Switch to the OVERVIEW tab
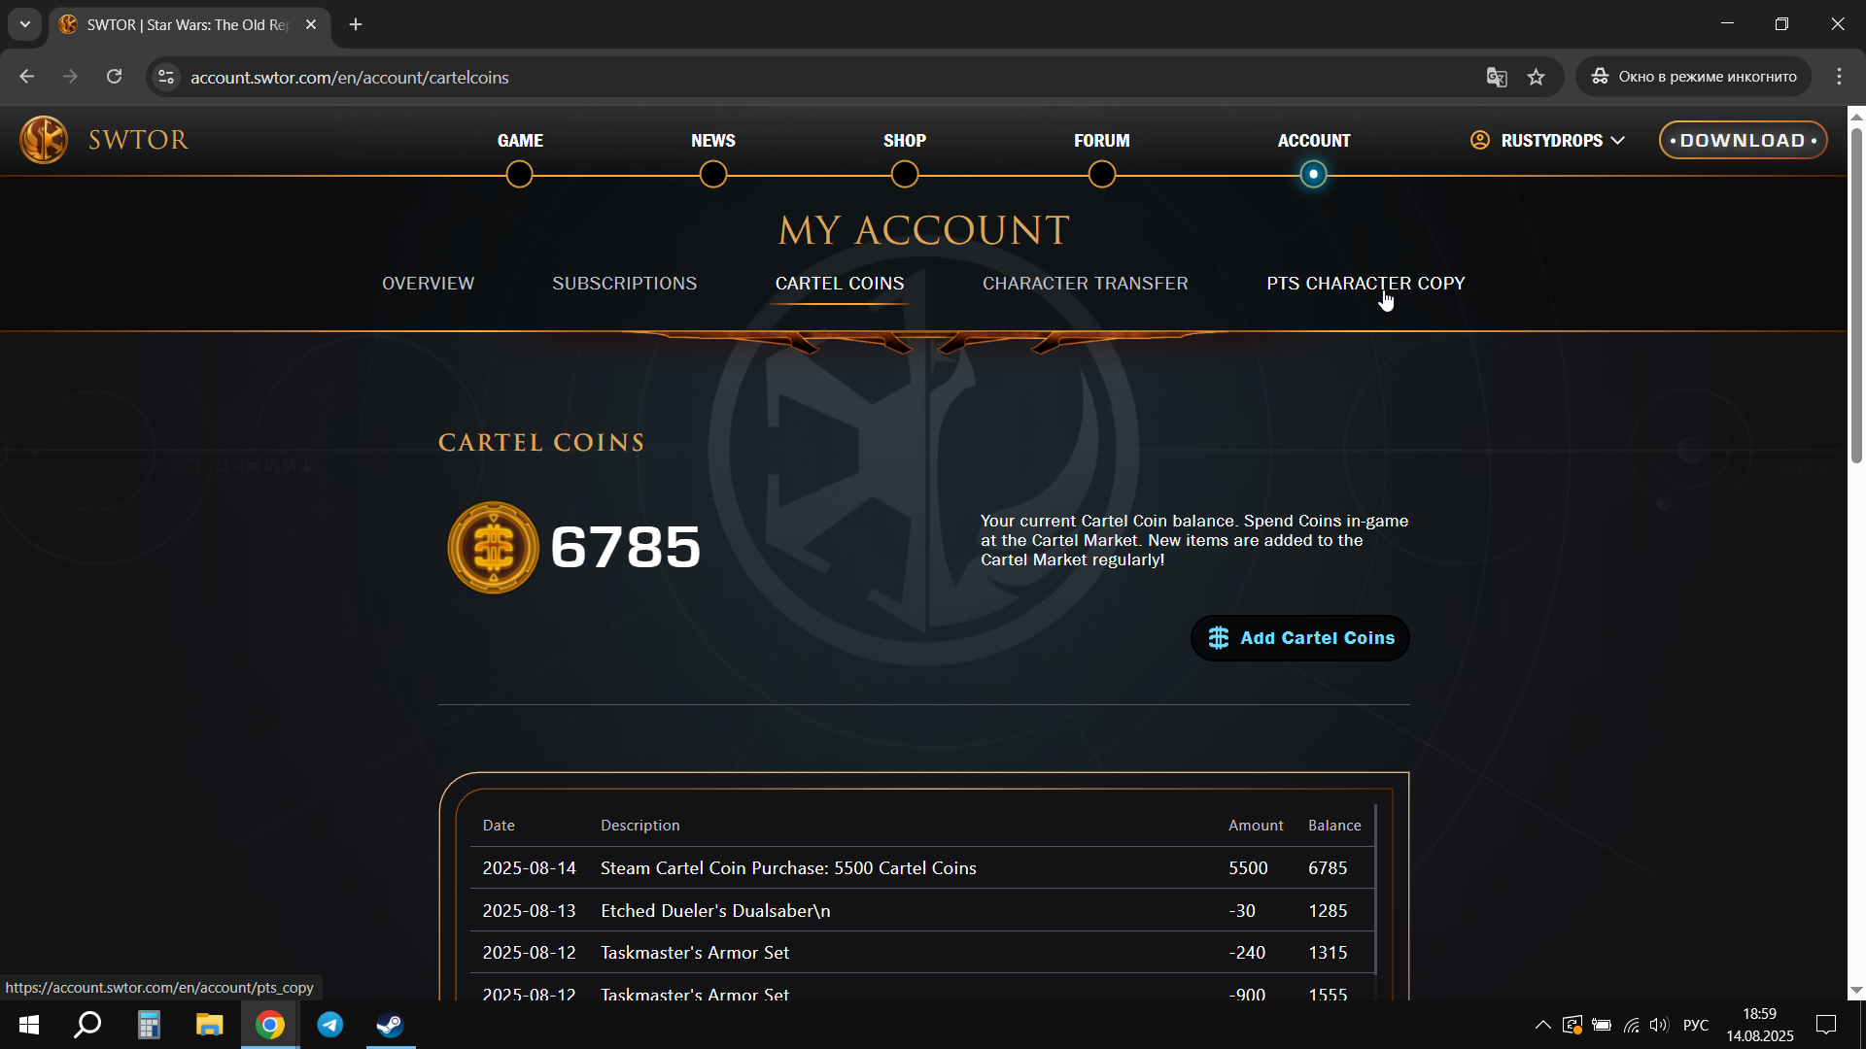The width and height of the screenshot is (1866, 1049). (x=428, y=284)
